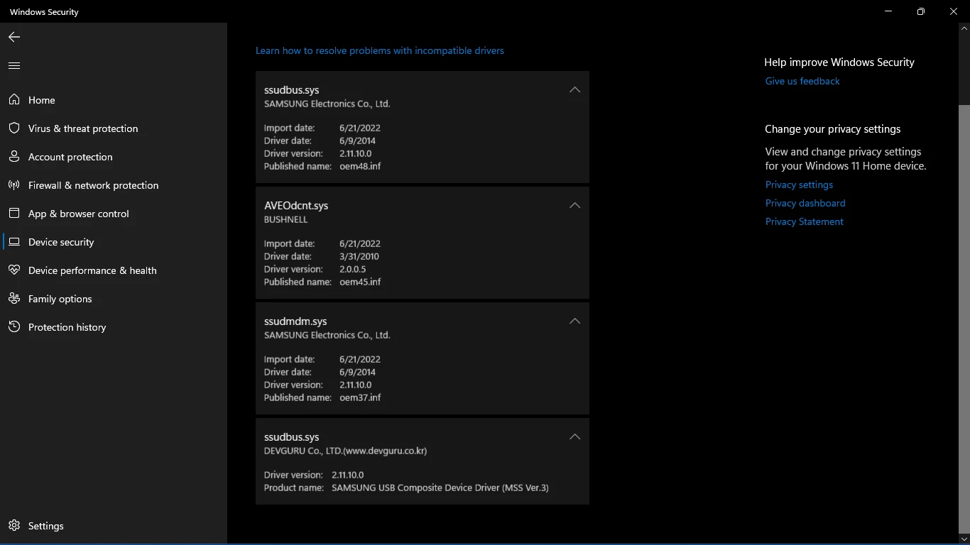Click the AVEOdcnt.sys driver name
The height and width of the screenshot is (545, 970).
(296, 206)
